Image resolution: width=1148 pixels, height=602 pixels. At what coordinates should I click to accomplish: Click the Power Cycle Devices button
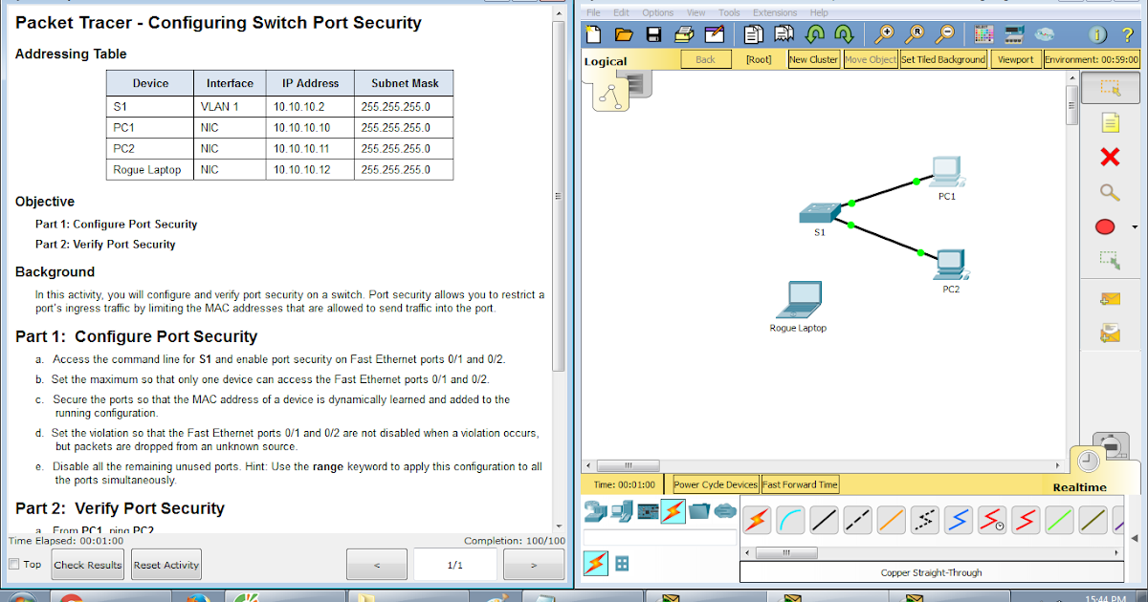tap(714, 484)
